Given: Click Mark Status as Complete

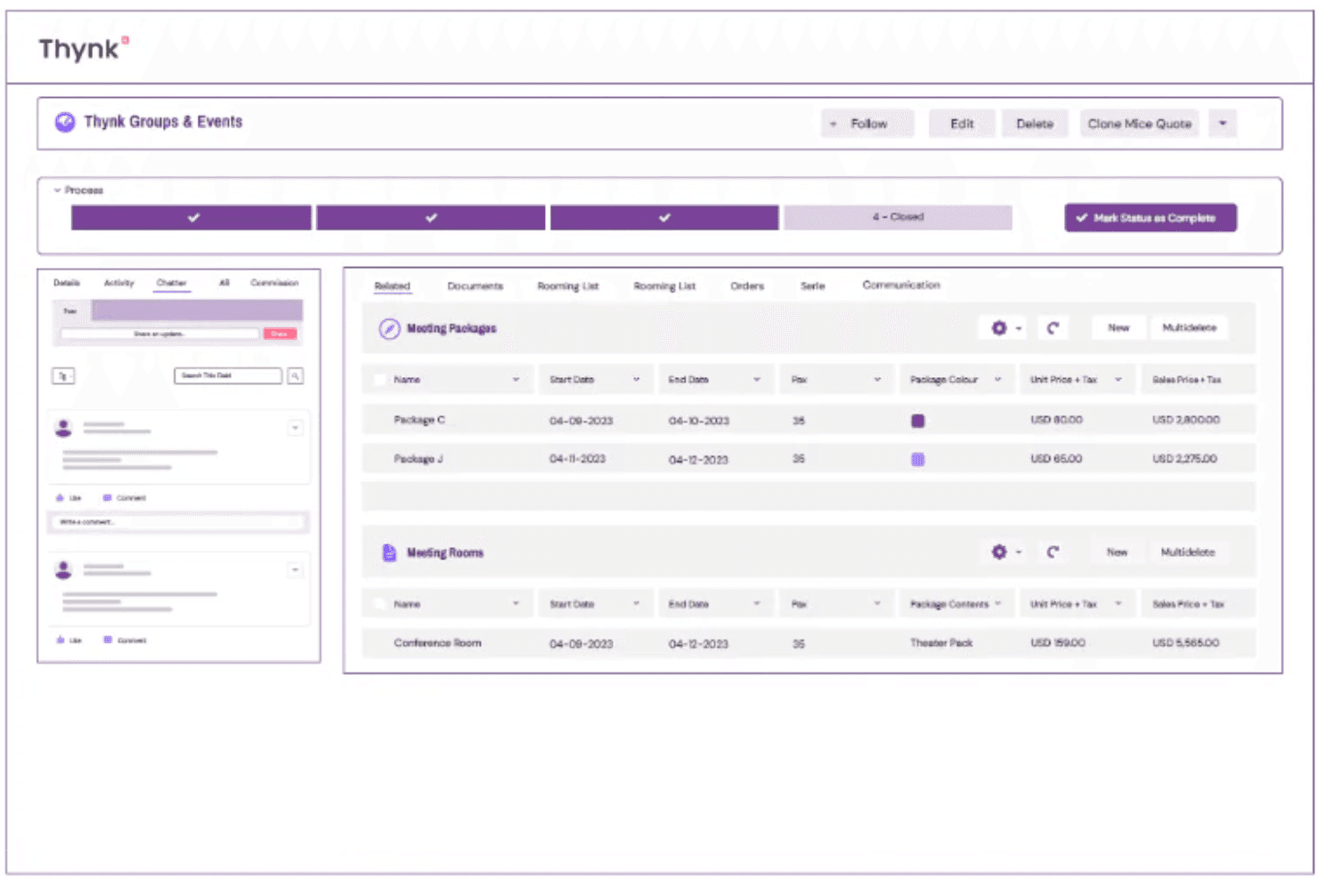Looking at the screenshot, I should (1151, 218).
